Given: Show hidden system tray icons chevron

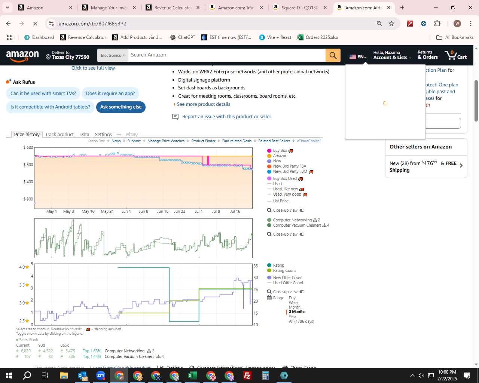Looking at the screenshot, I should [412, 376].
